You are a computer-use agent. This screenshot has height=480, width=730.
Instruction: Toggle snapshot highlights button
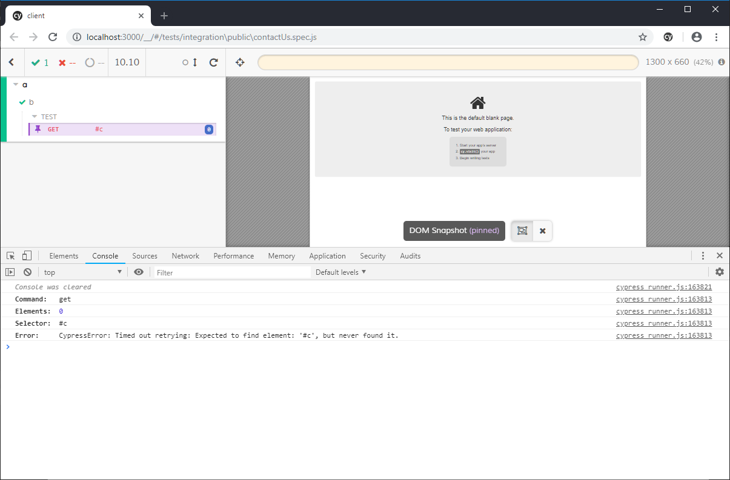[x=522, y=231]
